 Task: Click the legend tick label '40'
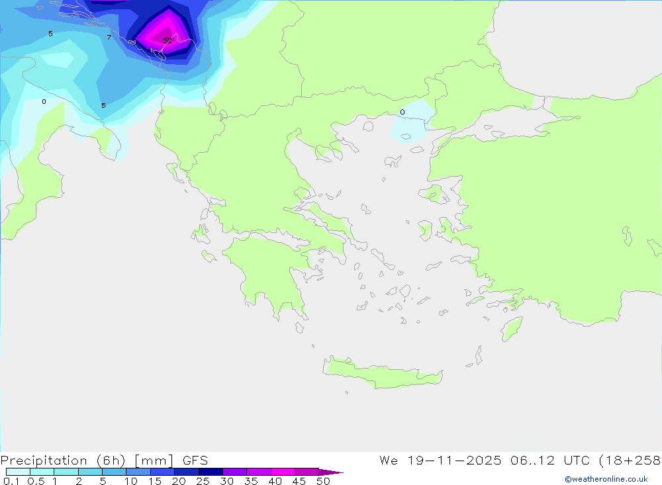pyautogui.click(x=275, y=481)
